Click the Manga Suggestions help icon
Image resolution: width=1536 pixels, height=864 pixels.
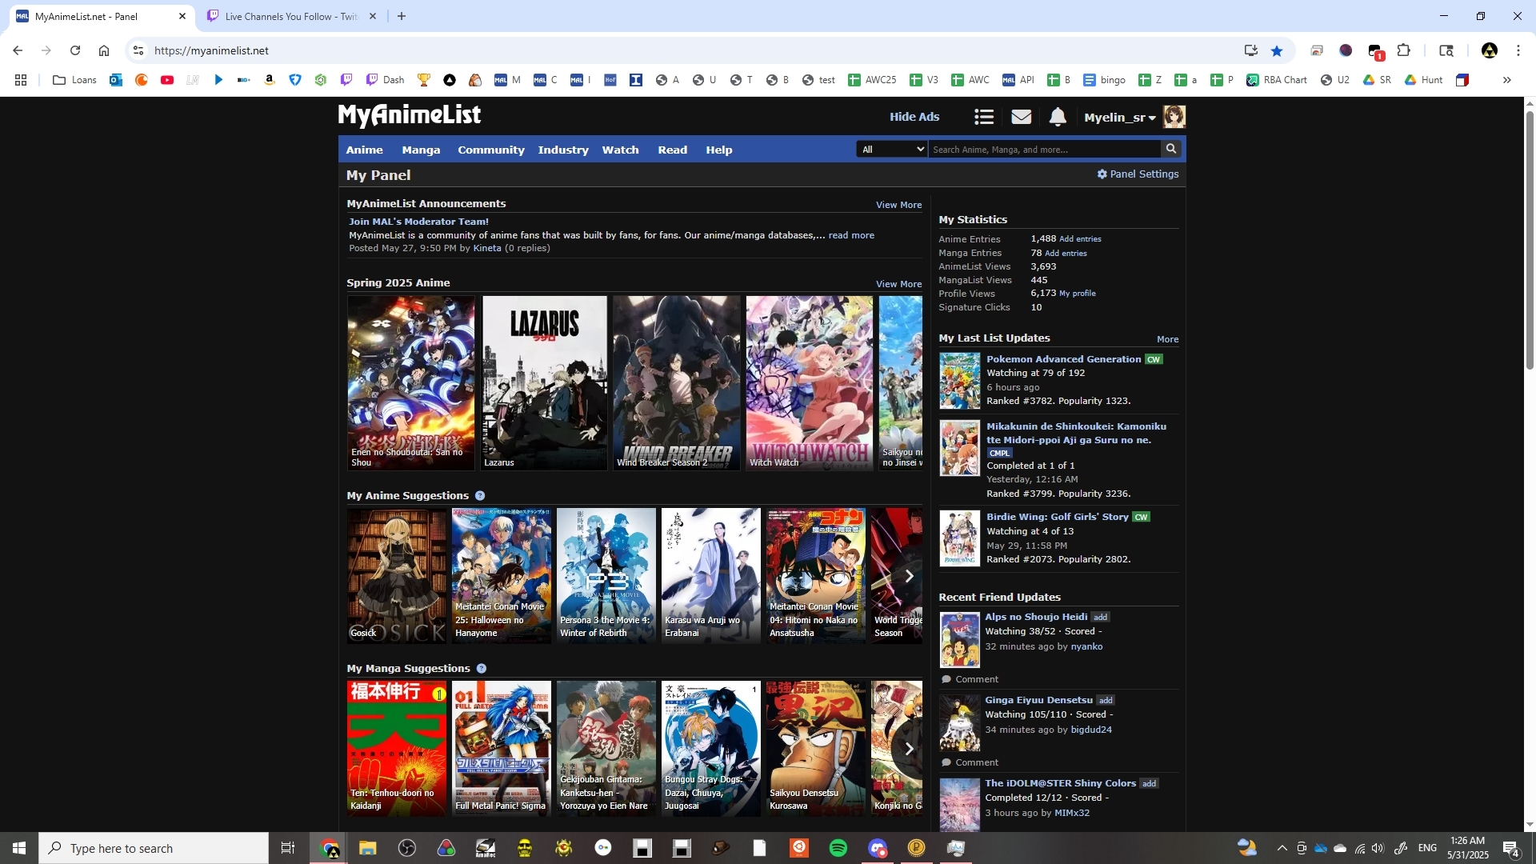tap(482, 669)
